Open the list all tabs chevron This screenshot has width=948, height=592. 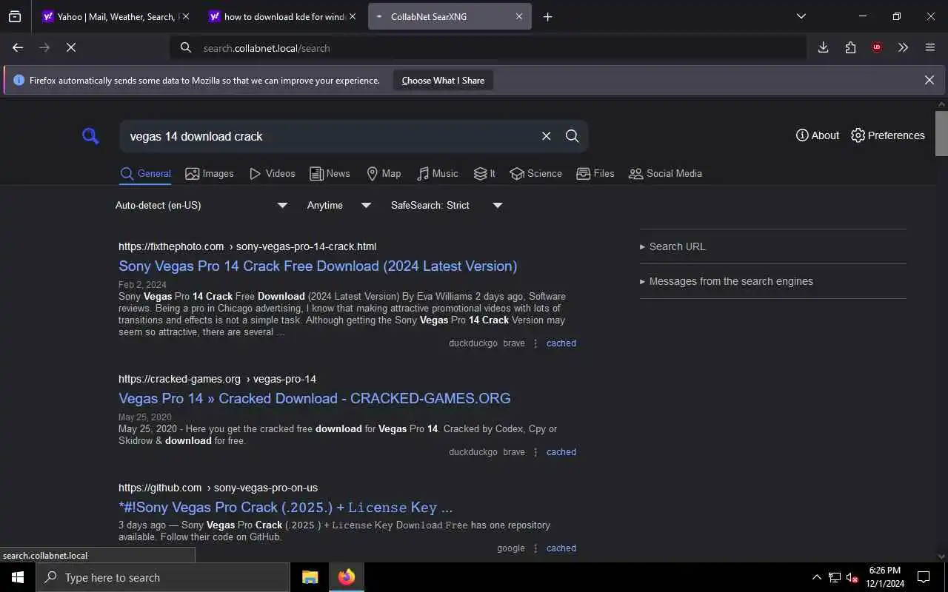(x=801, y=16)
